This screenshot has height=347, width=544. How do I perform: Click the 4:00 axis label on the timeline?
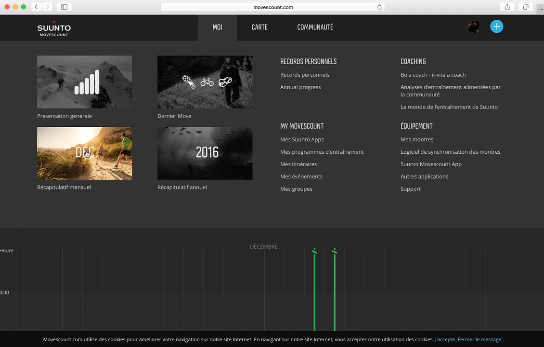[4, 293]
